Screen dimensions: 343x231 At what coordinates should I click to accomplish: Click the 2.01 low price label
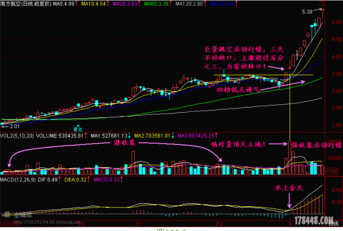15,126
